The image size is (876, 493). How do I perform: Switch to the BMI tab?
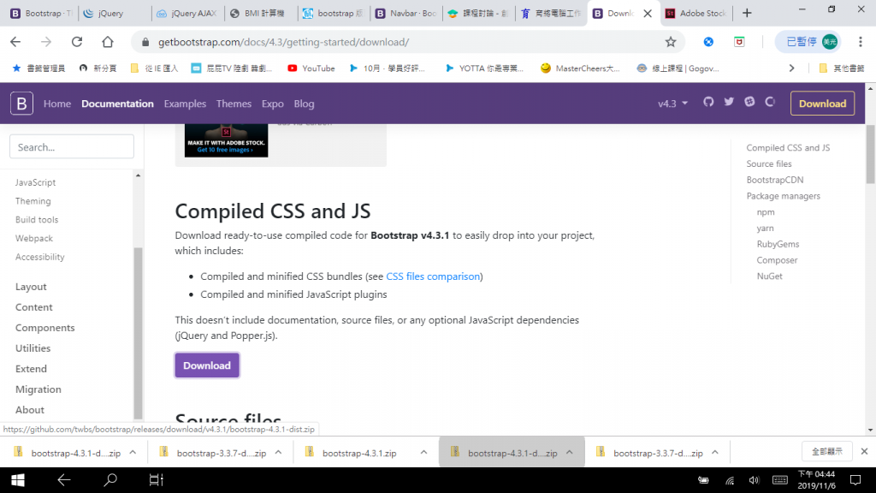259,14
